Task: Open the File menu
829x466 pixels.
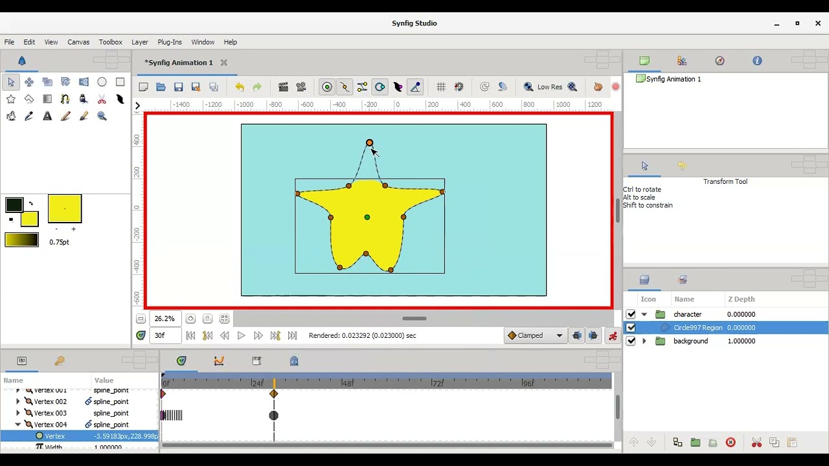Action: click(9, 42)
